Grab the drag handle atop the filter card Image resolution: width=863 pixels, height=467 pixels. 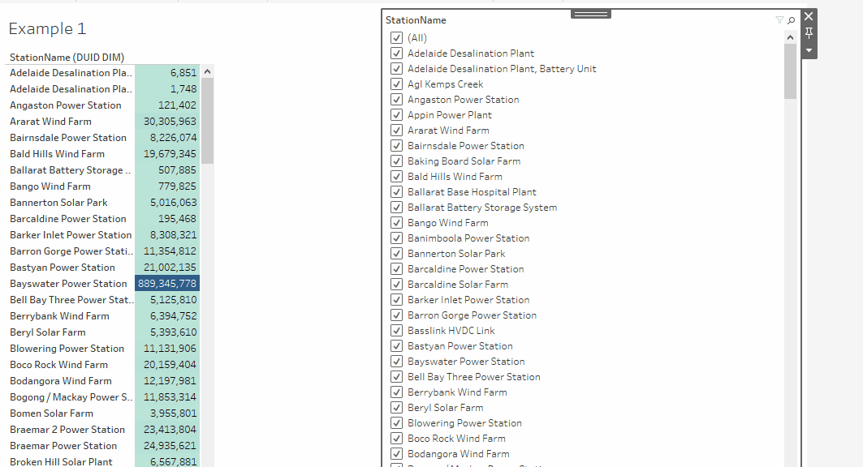[x=591, y=14]
